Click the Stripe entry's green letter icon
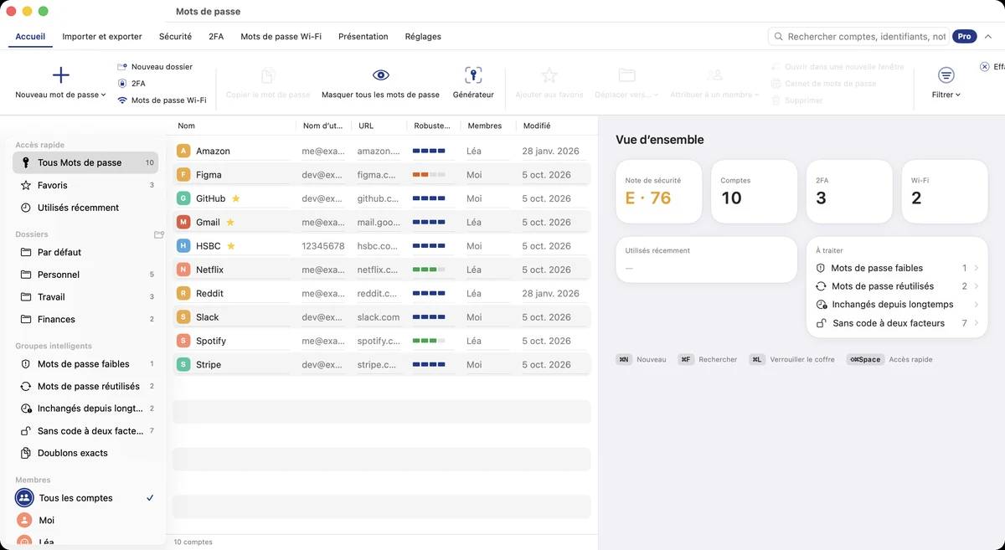The height and width of the screenshot is (550, 1005). [x=183, y=364]
